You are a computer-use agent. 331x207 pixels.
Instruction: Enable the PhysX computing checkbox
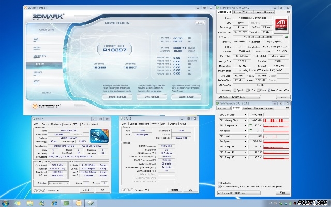point(259,90)
